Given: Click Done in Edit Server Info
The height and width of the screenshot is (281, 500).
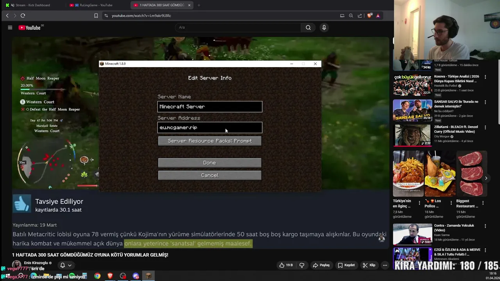Looking at the screenshot, I should tap(210, 163).
